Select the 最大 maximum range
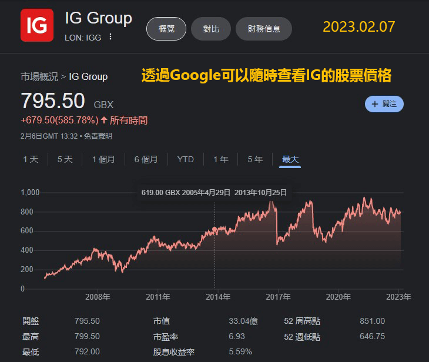Screen dimensions: 429x362 pos(290,159)
